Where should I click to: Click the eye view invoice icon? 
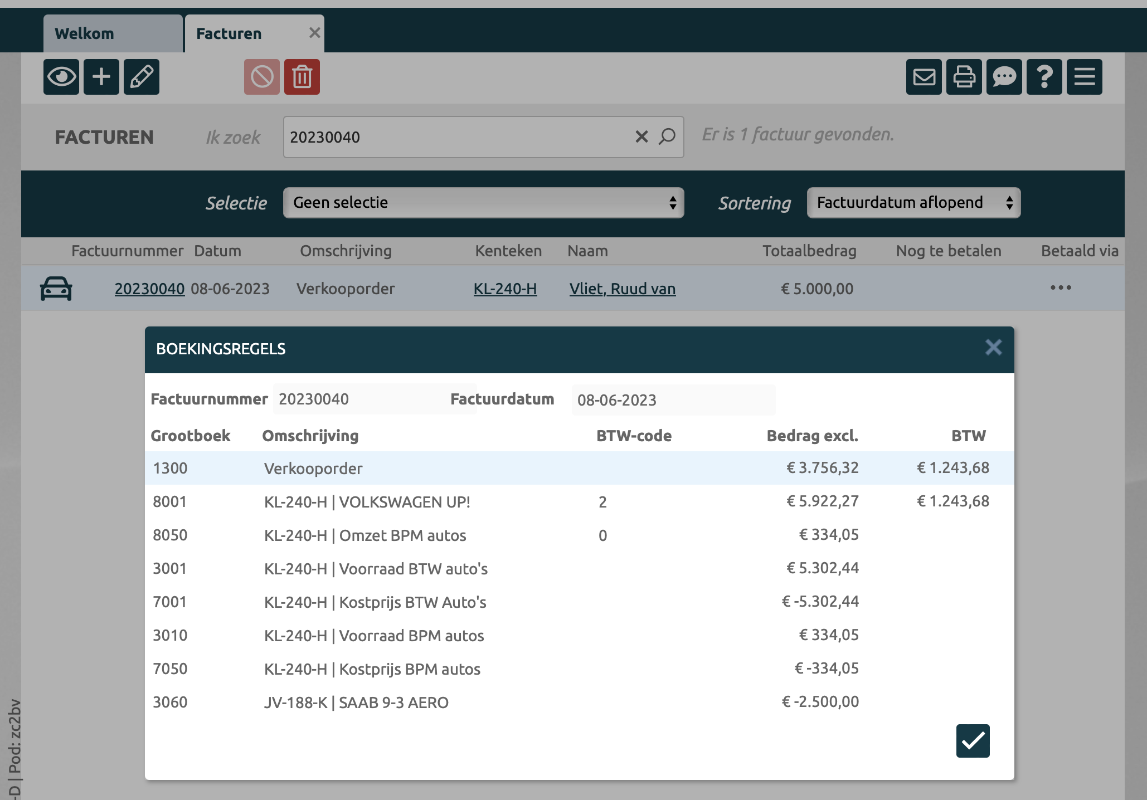coord(61,77)
